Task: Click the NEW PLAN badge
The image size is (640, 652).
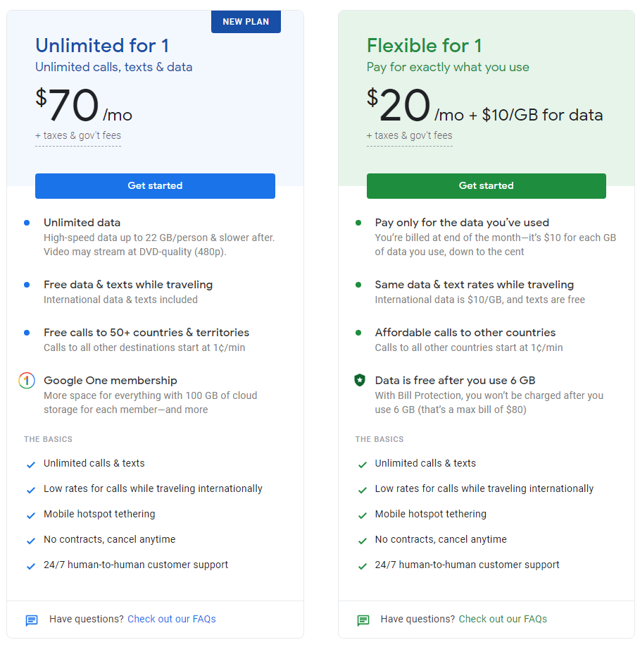Action: (246, 22)
